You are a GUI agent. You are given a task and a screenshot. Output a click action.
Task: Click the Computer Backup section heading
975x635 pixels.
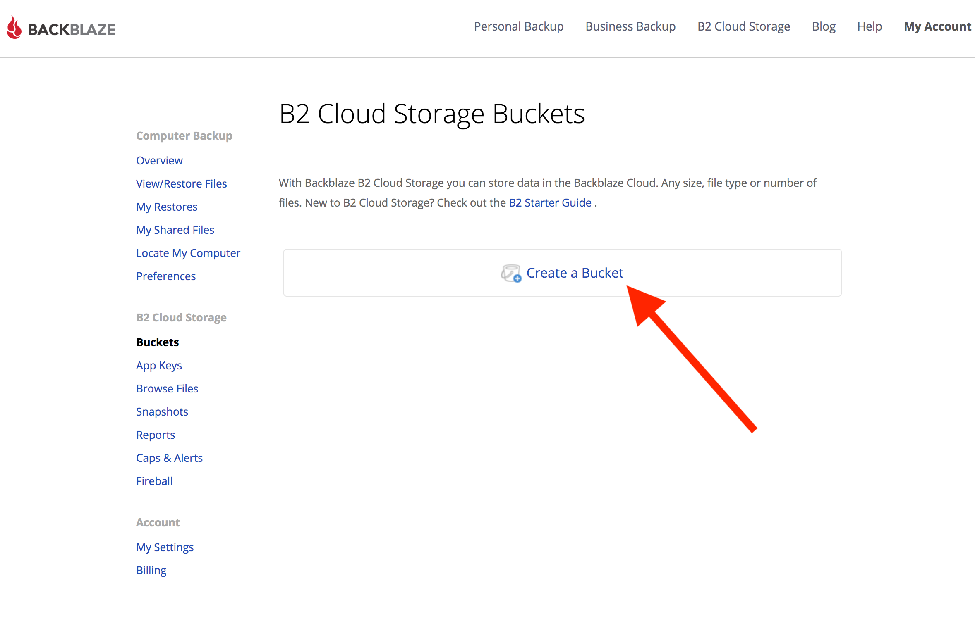click(184, 136)
